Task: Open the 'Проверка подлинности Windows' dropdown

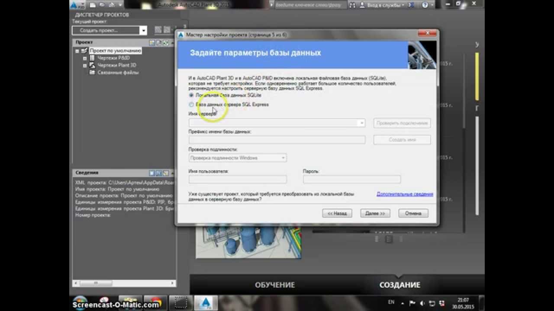Action: (238, 158)
